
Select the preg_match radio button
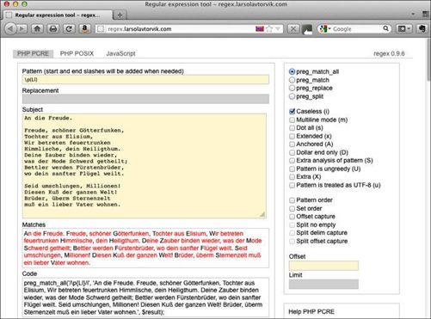pos(292,80)
